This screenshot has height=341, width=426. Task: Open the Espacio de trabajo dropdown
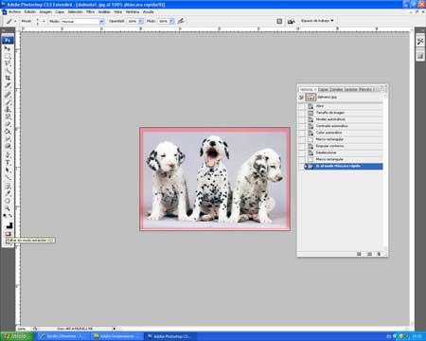[x=317, y=21]
